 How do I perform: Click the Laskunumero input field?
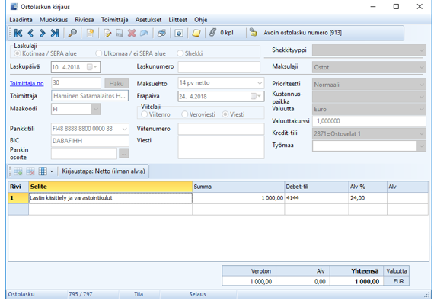pos(219,67)
